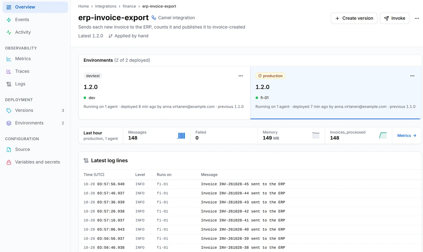Click the Logs sidebar icon
The width and height of the screenshot is (423, 252).
coord(9,84)
